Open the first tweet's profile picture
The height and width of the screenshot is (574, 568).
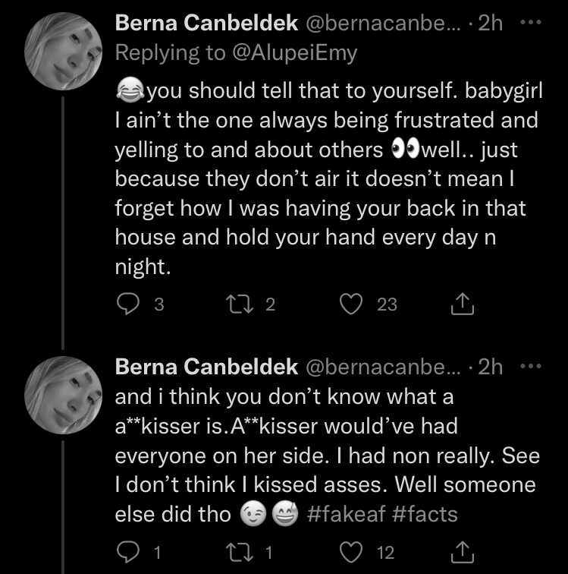pos(63,52)
